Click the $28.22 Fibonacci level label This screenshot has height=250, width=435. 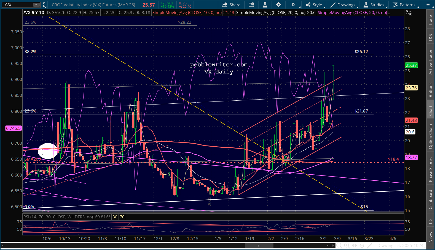pos(184,22)
